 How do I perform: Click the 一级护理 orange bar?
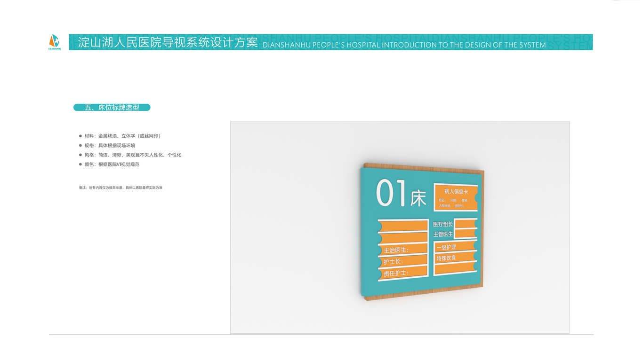455,246
